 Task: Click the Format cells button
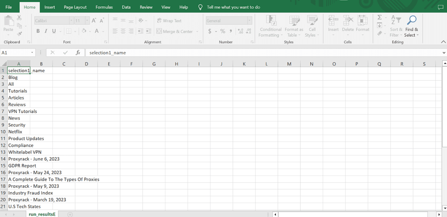[x=363, y=26]
